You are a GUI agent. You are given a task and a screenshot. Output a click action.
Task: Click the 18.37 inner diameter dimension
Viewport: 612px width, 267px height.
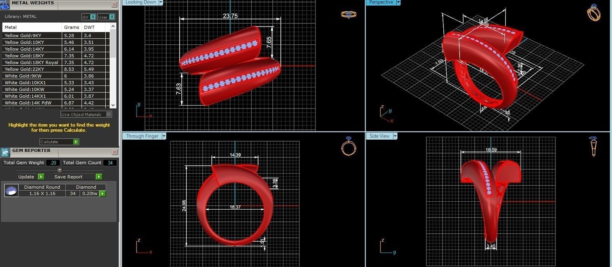[235, 207]
